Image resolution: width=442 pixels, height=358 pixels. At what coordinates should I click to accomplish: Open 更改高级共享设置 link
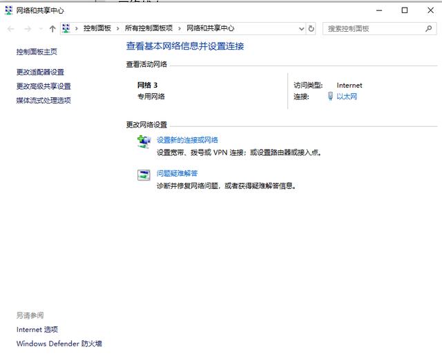pos(44,86)
